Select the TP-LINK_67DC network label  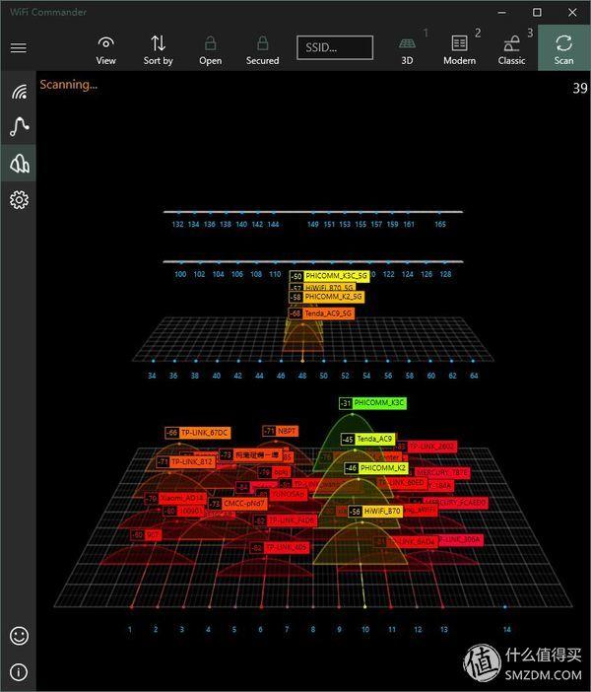click(198, 433)
